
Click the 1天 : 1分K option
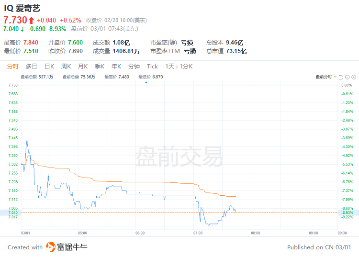[179, 67]
